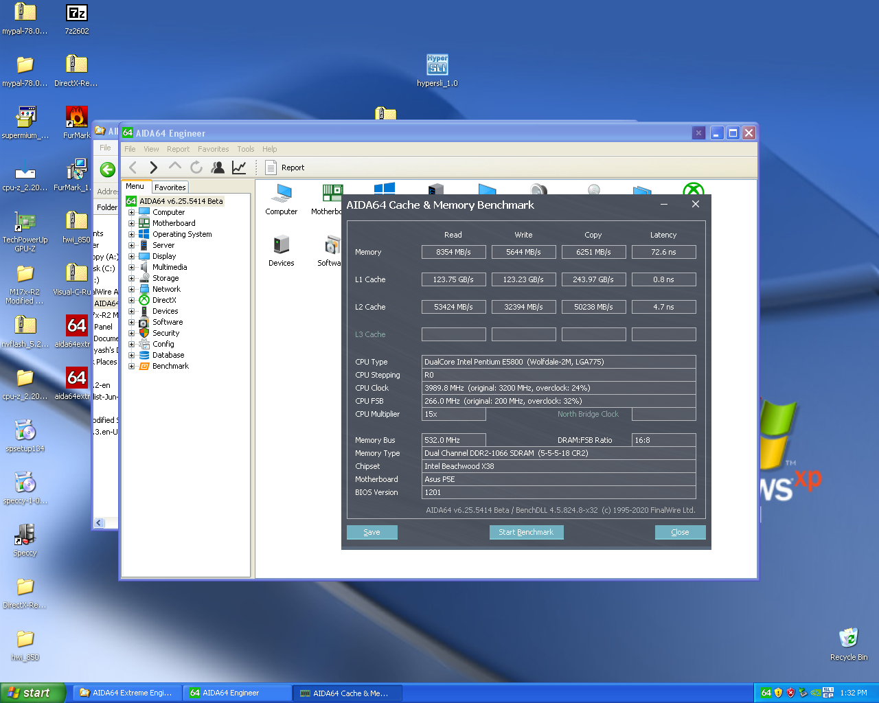Click the yellow security shield tray icon

[778, 693]
